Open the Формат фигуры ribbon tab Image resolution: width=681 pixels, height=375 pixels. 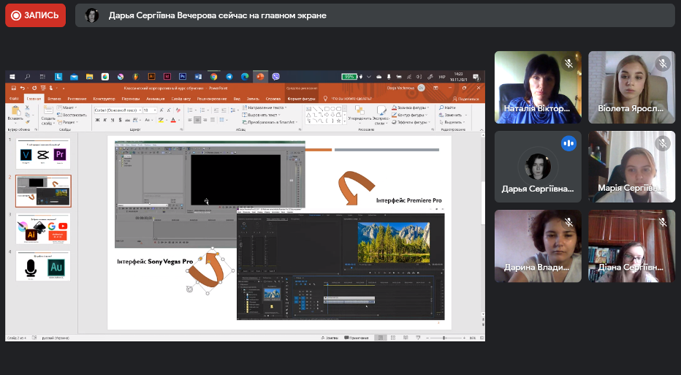click(x=300, y=99)
